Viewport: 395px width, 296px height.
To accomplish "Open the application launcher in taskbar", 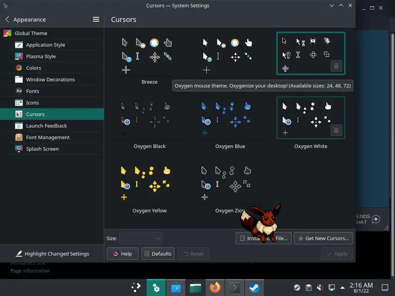I will tap(136, 288).
